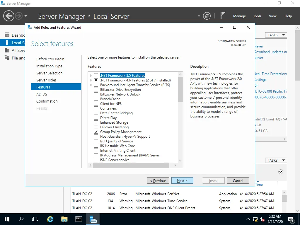Expand the events section chevron
Screen dimensions: 300x225
coord(280,172)
